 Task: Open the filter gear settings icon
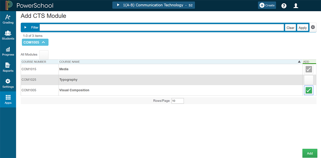tap(313, 27)
